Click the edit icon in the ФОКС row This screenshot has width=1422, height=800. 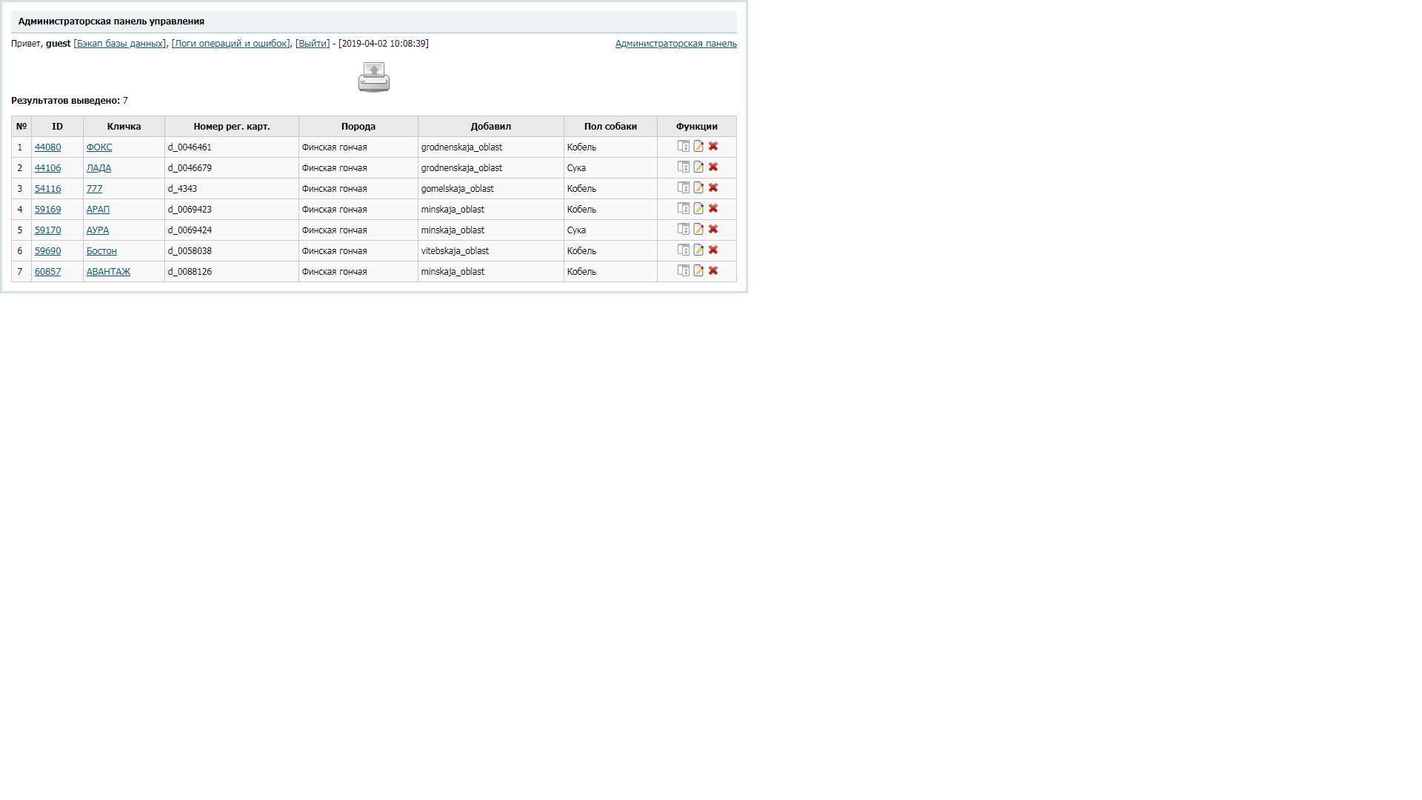pyautogui.click(x=698, y=147)
